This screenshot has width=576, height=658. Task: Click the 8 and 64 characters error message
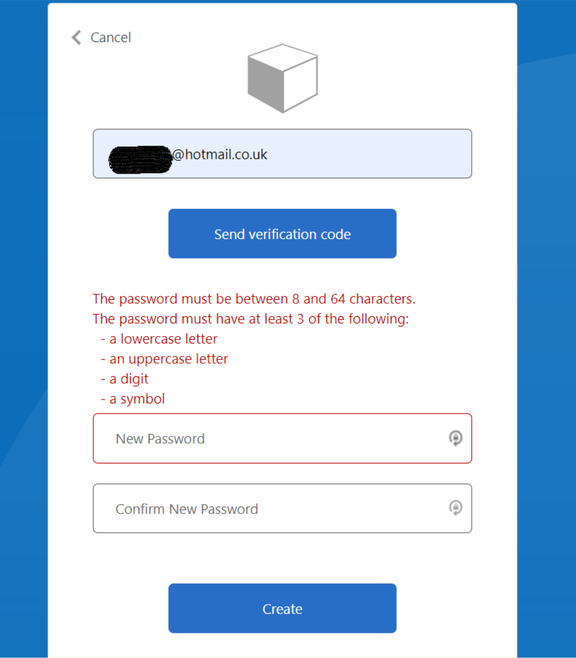254,299
